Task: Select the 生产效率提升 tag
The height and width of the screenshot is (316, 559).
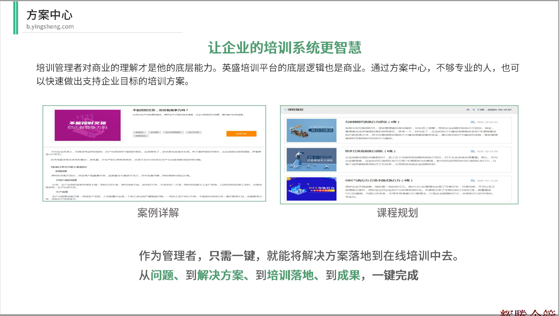Action: 173,132
